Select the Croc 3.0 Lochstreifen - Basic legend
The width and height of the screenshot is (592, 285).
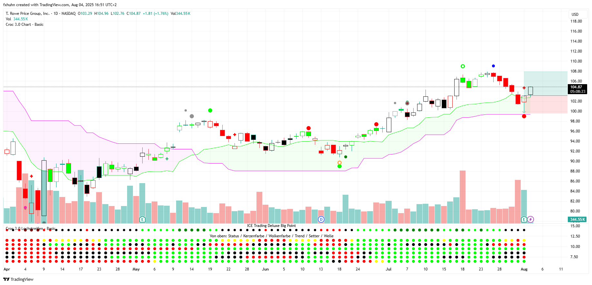click(x=31, y=229)
